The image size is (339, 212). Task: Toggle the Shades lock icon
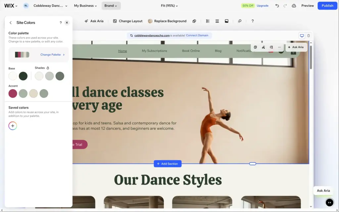[48, 68]
